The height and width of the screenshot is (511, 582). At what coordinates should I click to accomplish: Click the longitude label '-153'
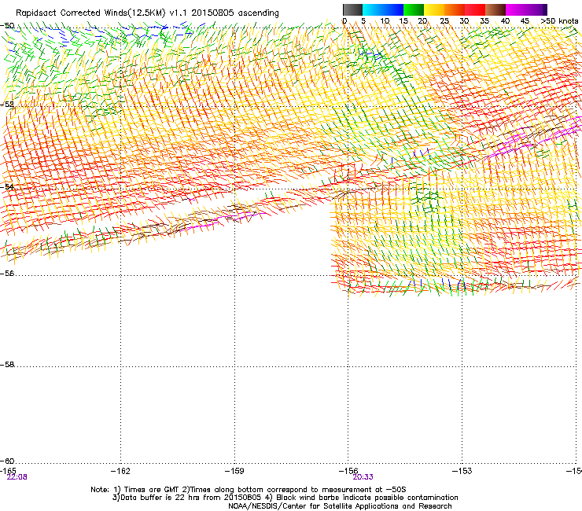tap(462, 471)
